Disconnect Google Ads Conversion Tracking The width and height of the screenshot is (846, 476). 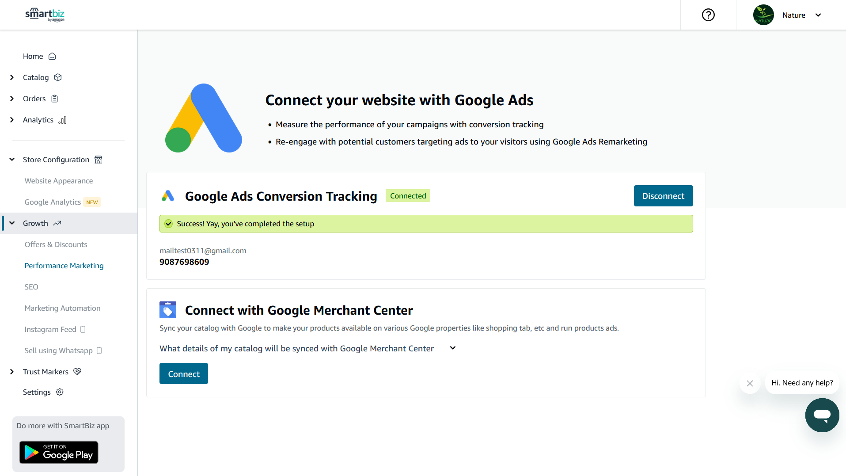663,196
